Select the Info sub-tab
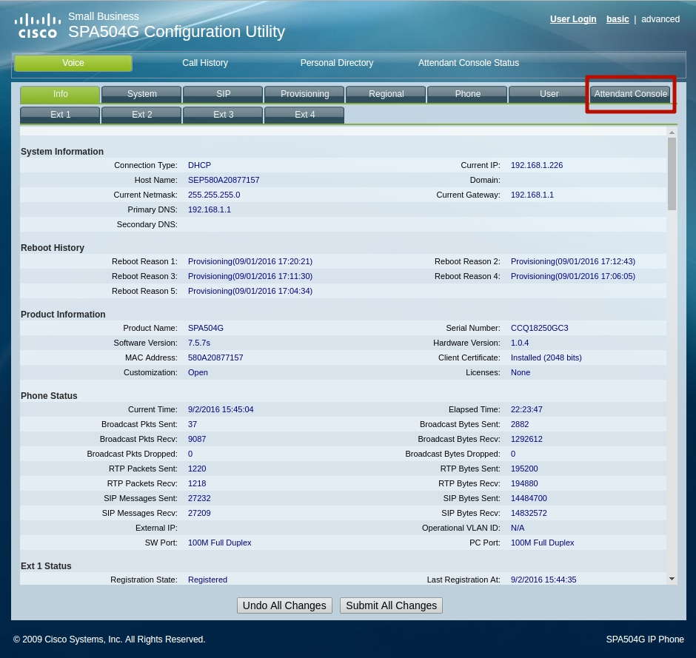Viewport: 696px width, 658px height. point(60,94)
